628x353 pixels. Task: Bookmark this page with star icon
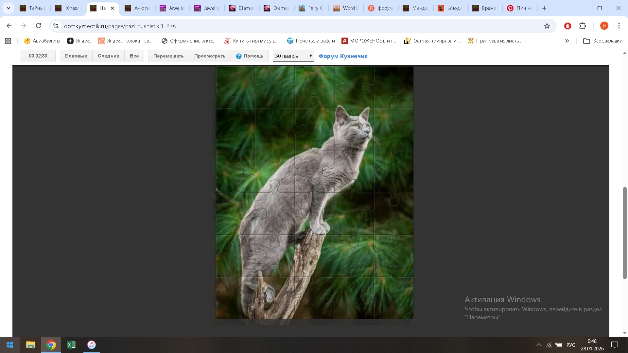click(547, 26)
